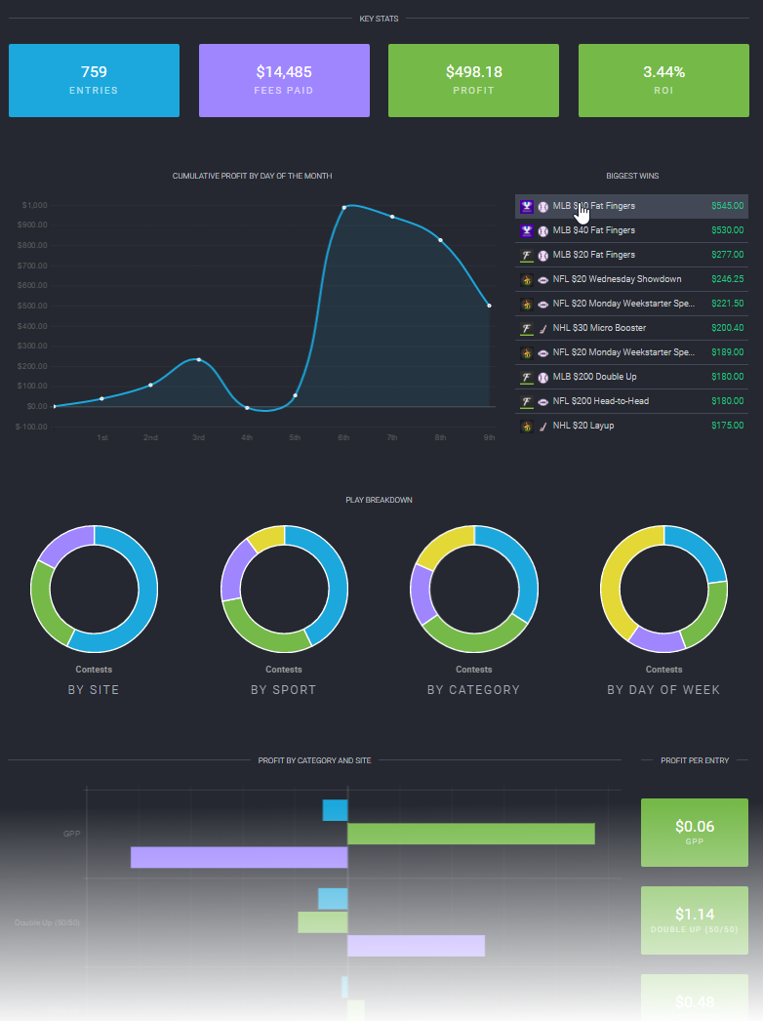Screen dimensions: 763x1021
Task: Click the $246.25 win amount
Action: (x=727, y=279)
